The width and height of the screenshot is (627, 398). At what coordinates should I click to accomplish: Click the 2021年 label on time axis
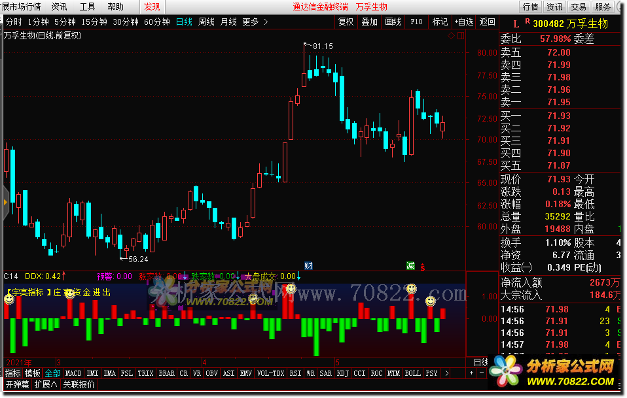tap(19, 363)
